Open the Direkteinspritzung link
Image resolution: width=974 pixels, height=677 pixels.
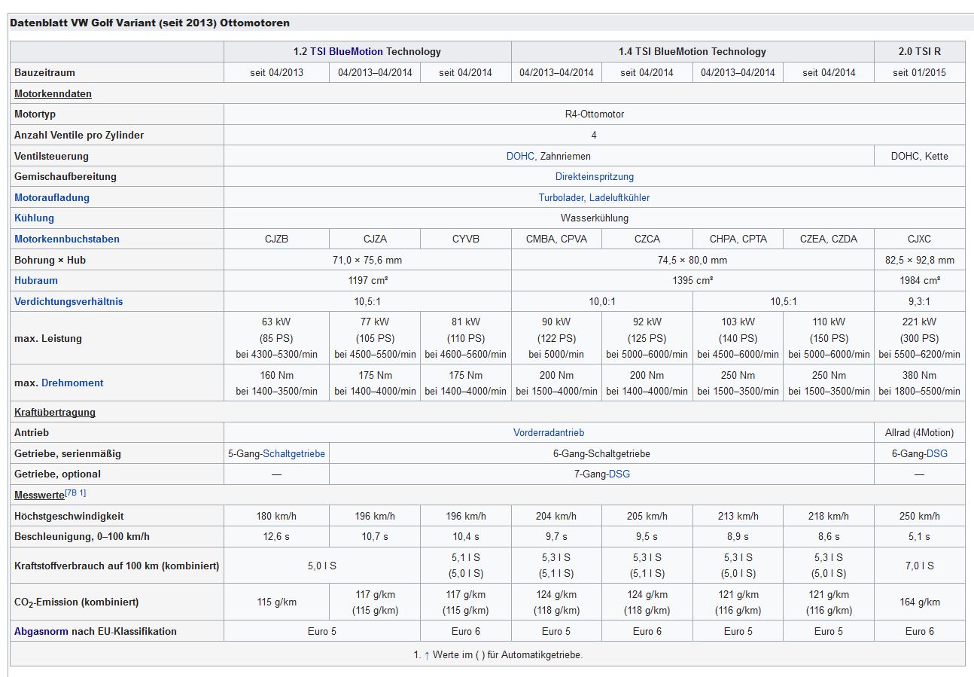point(594,177)
